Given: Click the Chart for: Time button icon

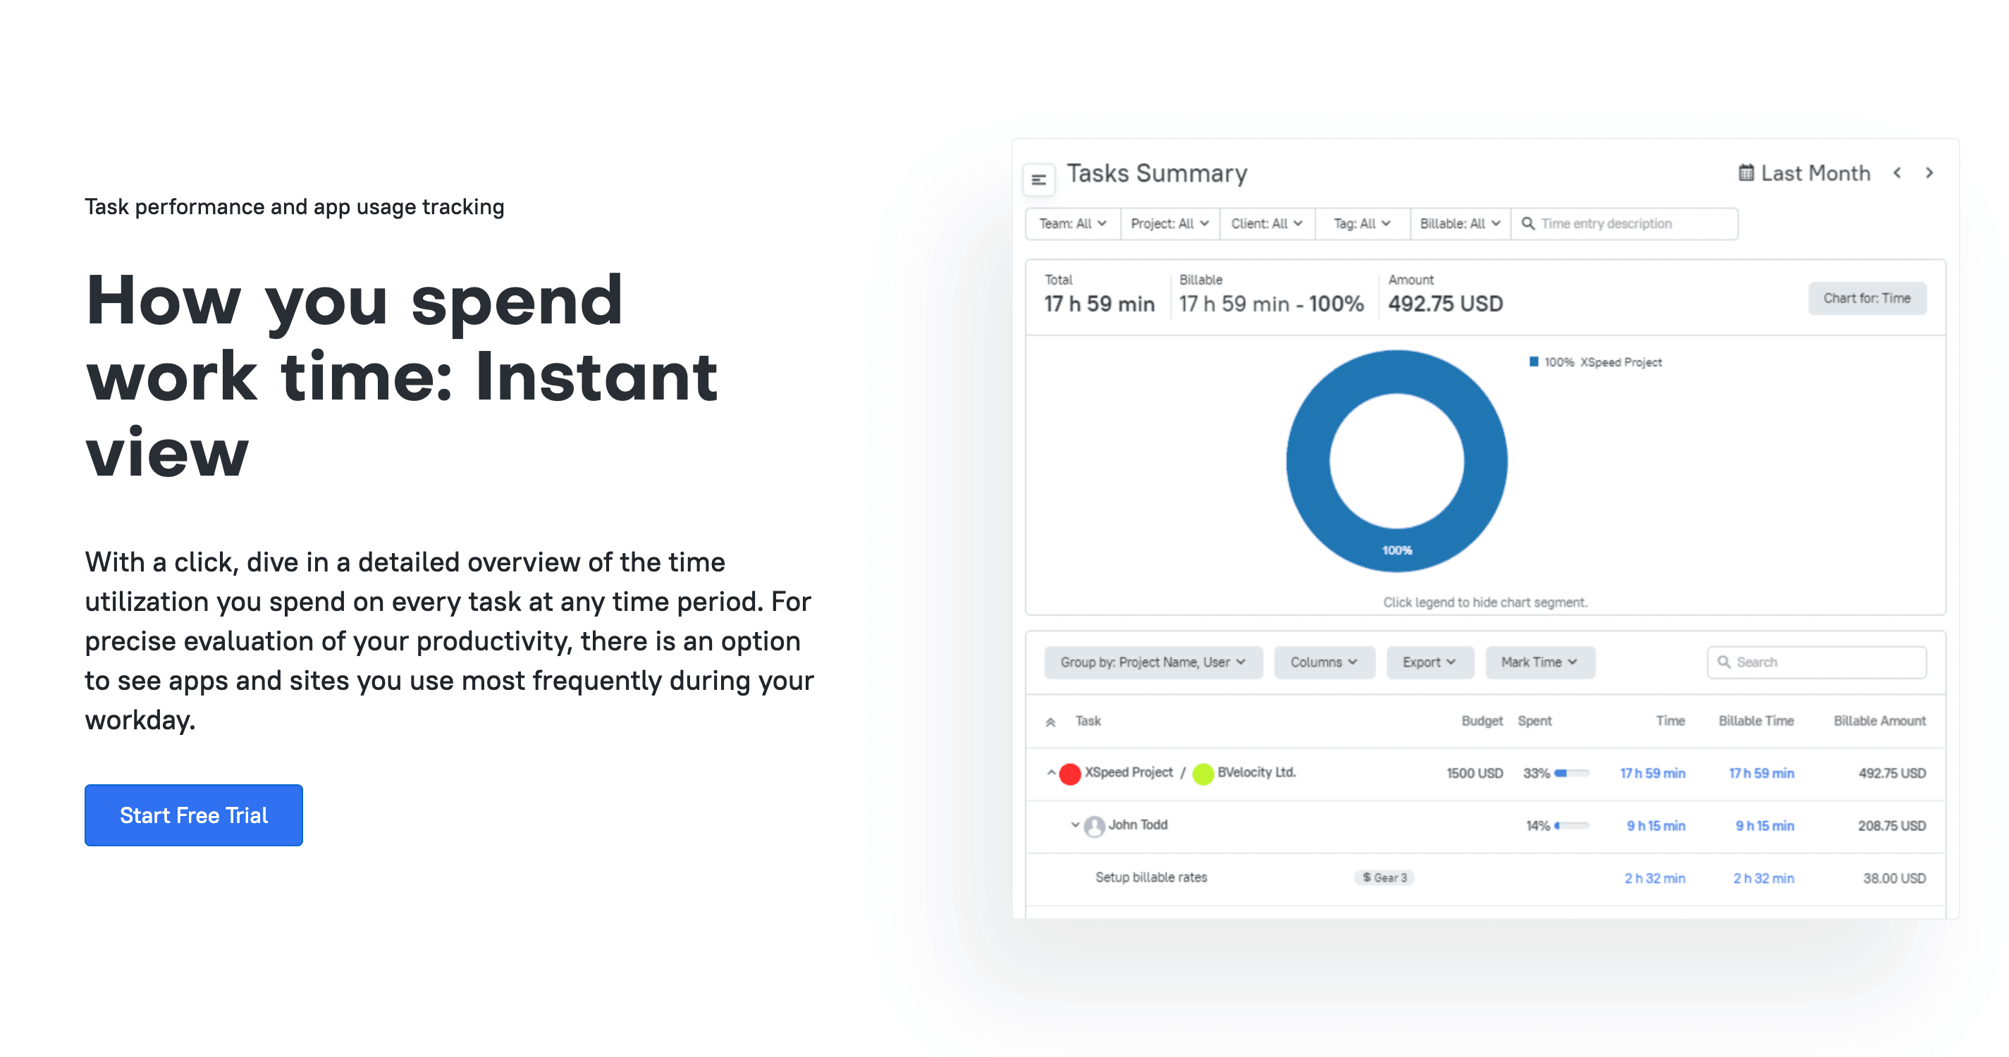Looking at the screenshot, I should click(x=1867, y=297).
